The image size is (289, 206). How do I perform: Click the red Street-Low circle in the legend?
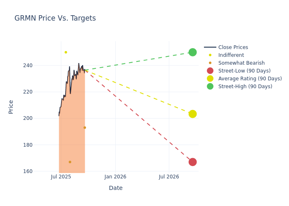[x=210, y=71]
